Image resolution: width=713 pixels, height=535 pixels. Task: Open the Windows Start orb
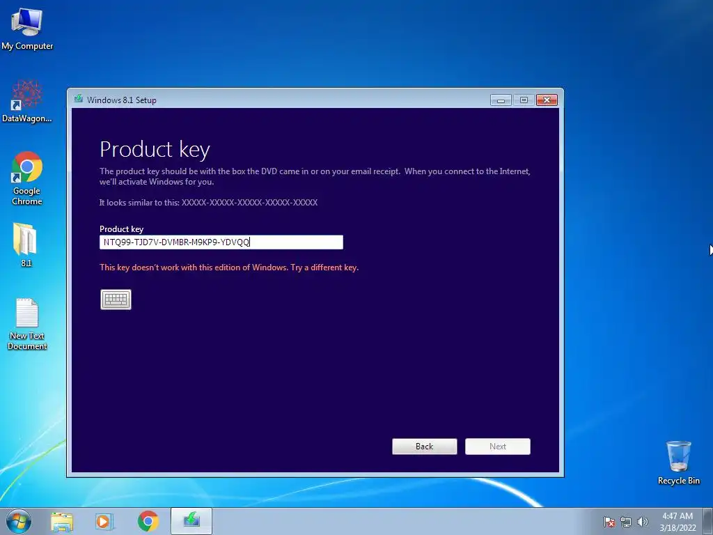(x=19, y=521)
